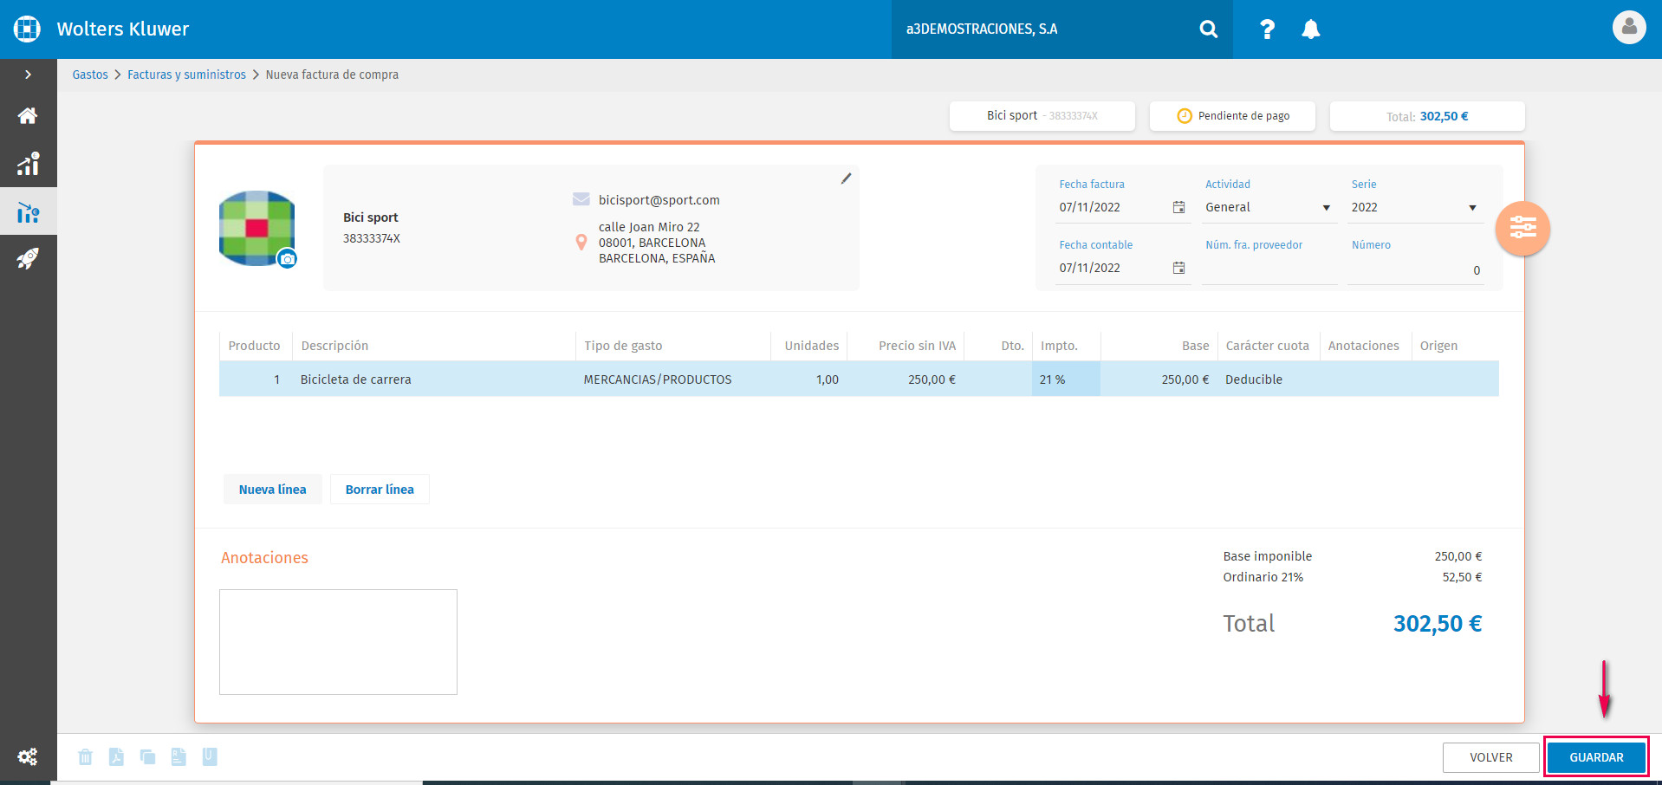
Task: Open settings gears icon in sidebar
Action: coord(28,756)
